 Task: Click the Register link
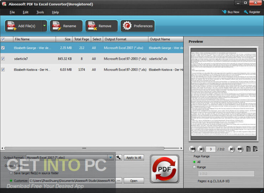[255, 12]
